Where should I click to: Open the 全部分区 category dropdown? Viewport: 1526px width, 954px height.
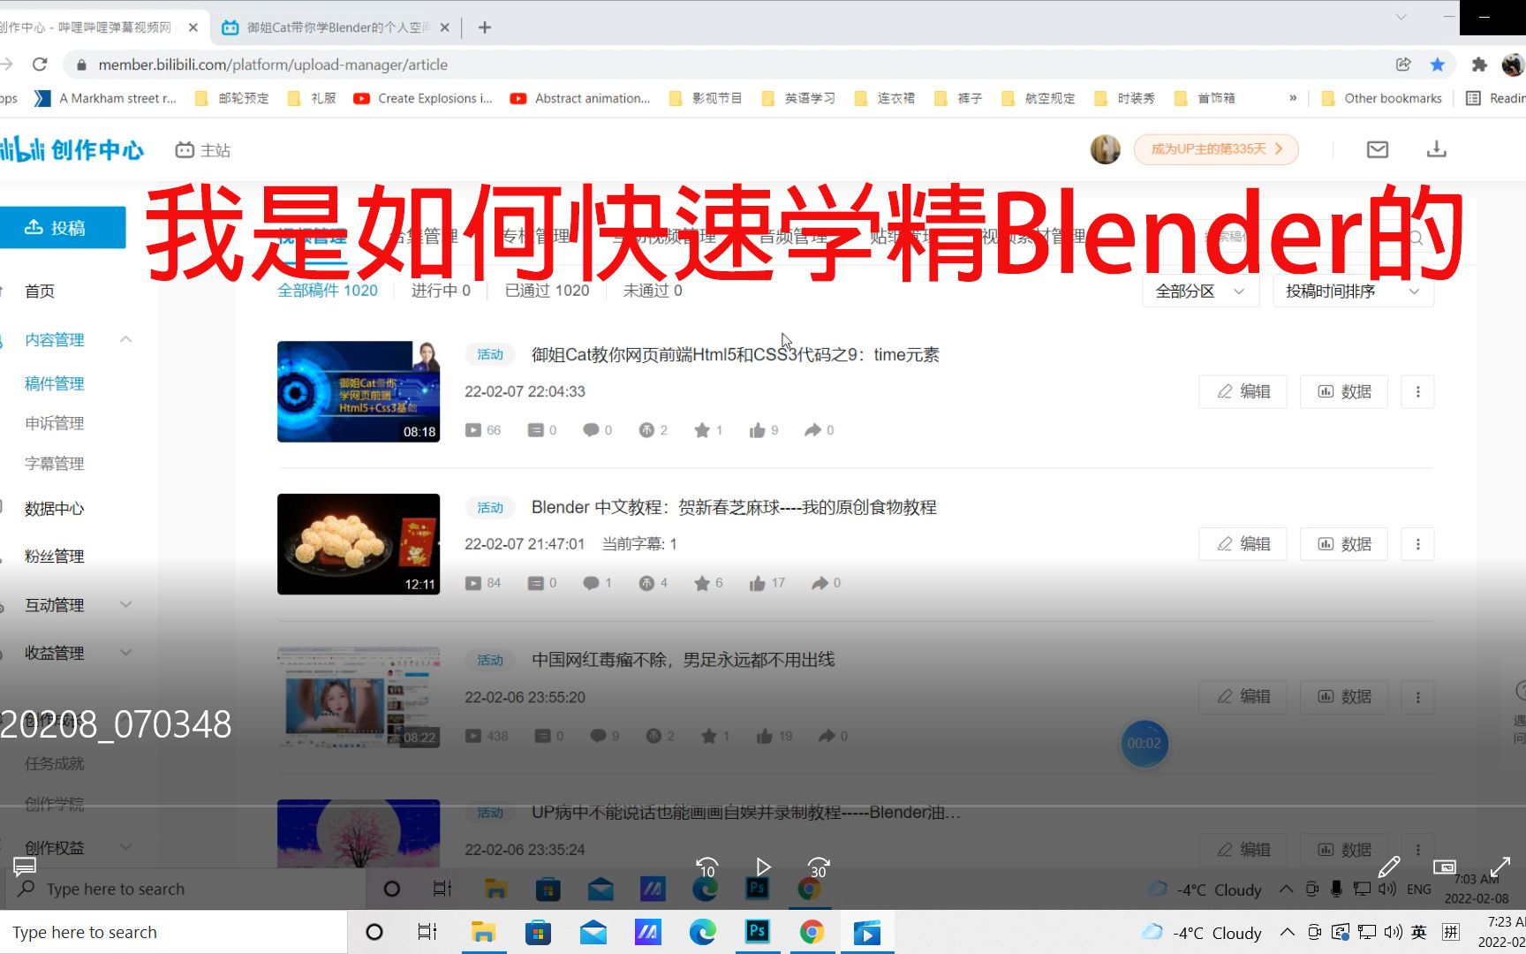point(1200,291)
